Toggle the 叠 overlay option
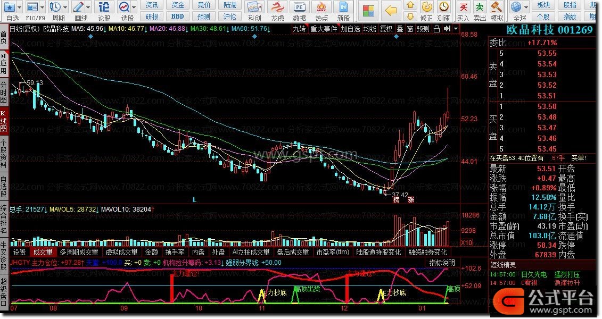Screen dimensions: 602x319 coord(400,29)
